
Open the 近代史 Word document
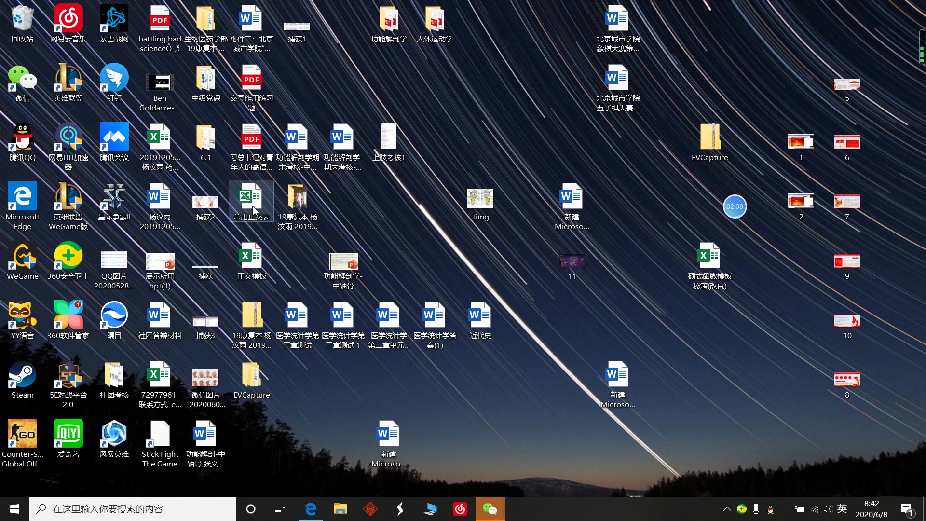pyautogui.click(x=480, y=321)
